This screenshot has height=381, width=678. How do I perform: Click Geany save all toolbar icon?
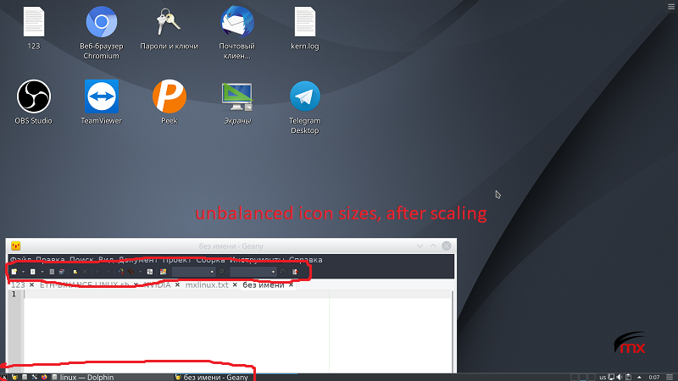tap(62, 272)
